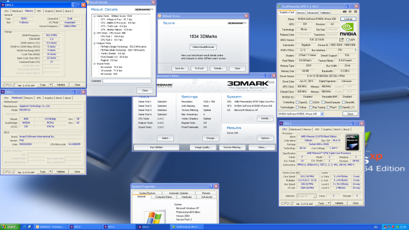Expand the Tools dropdown arrow in Memory CPU-Z window
The image size is (409, 230).
pos(51,85)
